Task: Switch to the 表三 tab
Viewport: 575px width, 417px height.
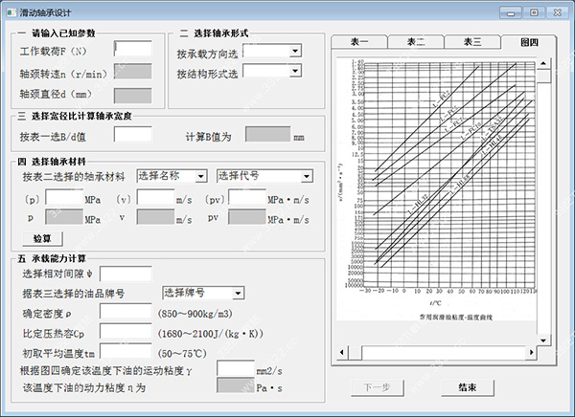Action: coord(472,42)
